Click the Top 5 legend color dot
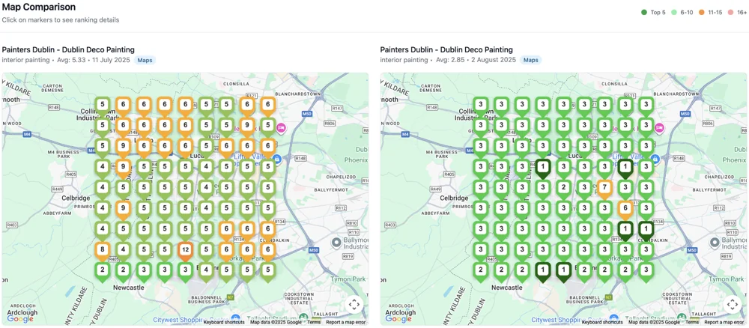The height and width of the screenshot is (328, 749). (x=644, y=13)
